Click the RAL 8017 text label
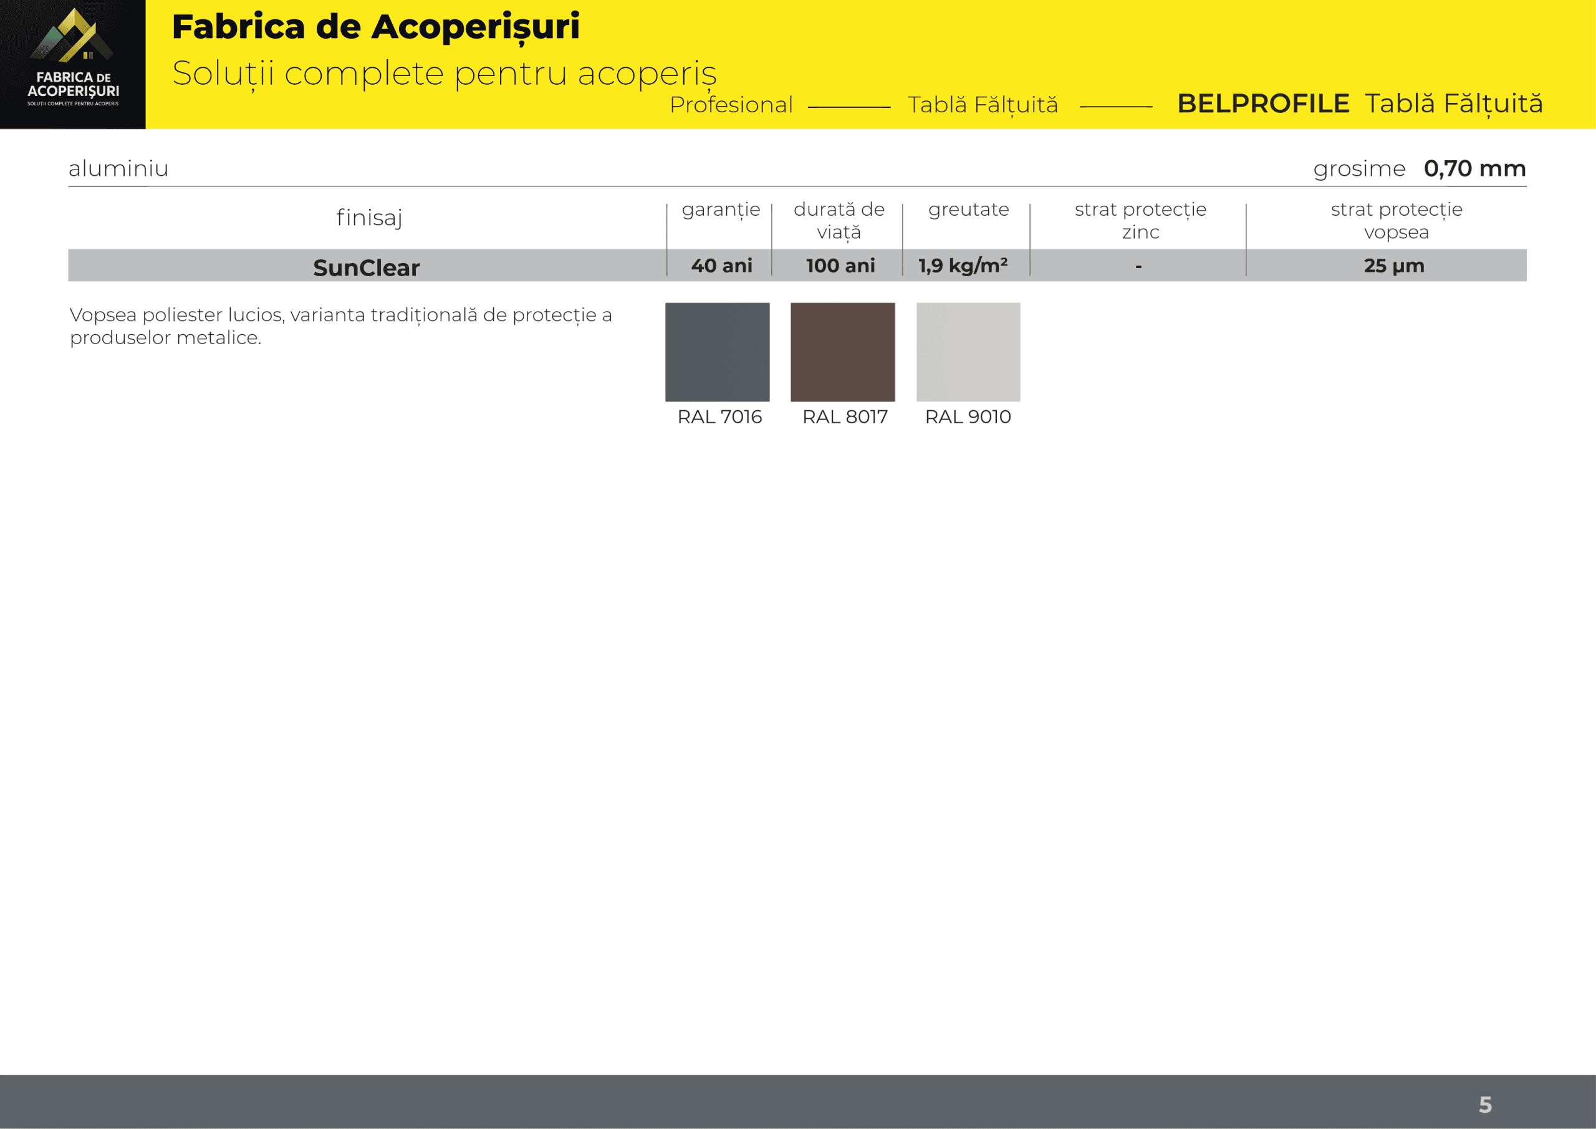This screenshot has width=1596, height=1129. point(845,416)
